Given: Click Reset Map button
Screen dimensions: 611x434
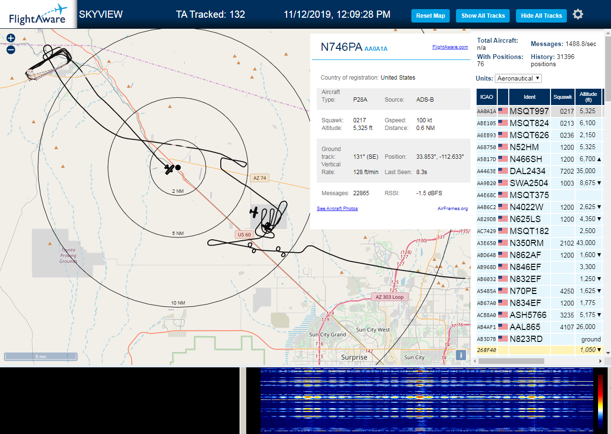Looking at the screenshot, I should [431, 15].
